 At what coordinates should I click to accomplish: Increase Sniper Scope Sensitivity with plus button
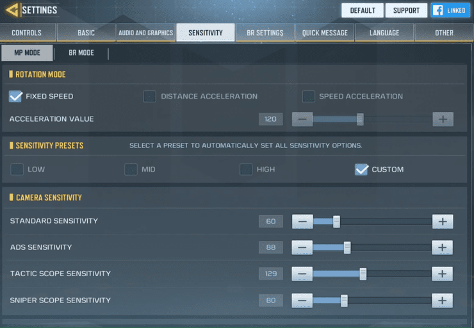[442, 300]
